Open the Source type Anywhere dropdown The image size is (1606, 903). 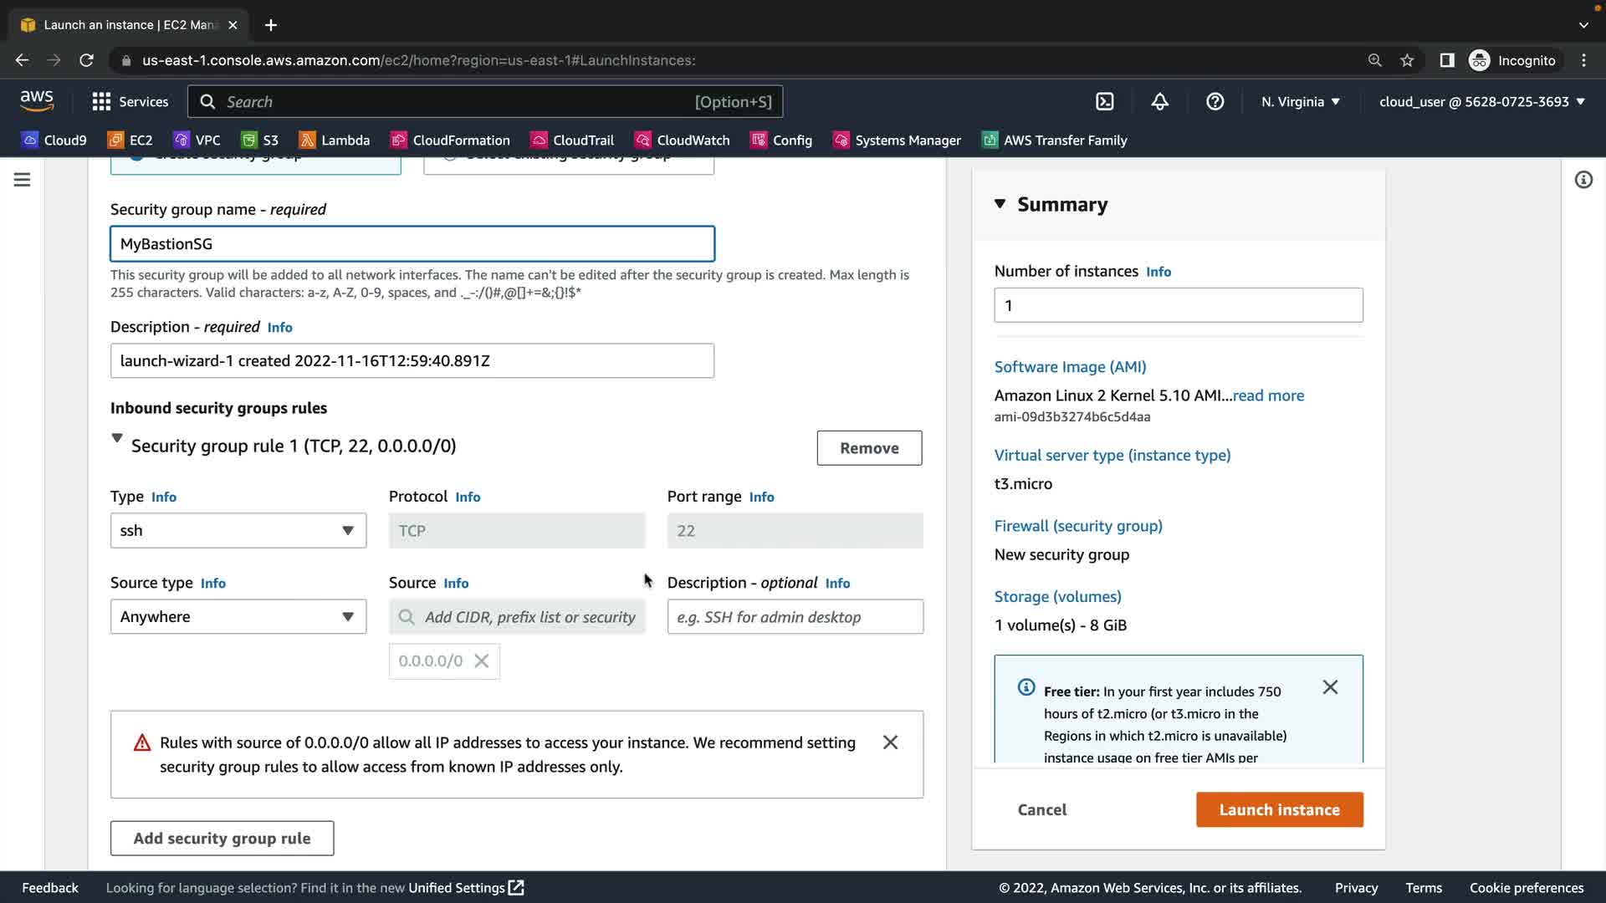point(238,617)
